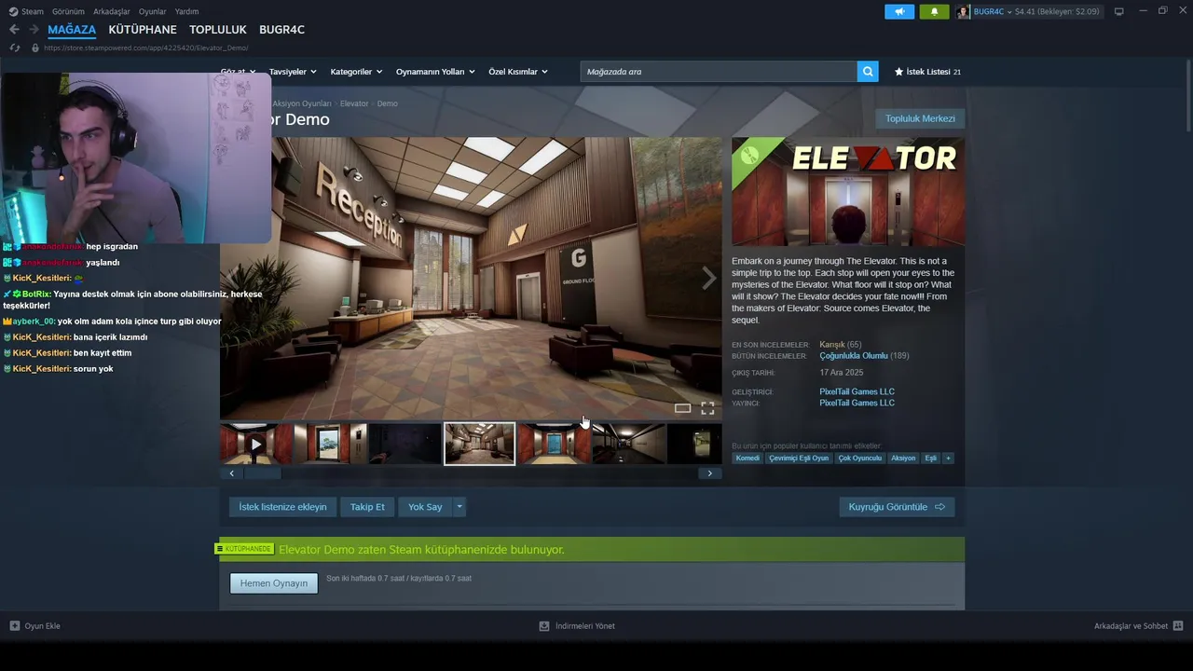
Task: Play the trailer thumbnail video
Action: pos(256,445)
